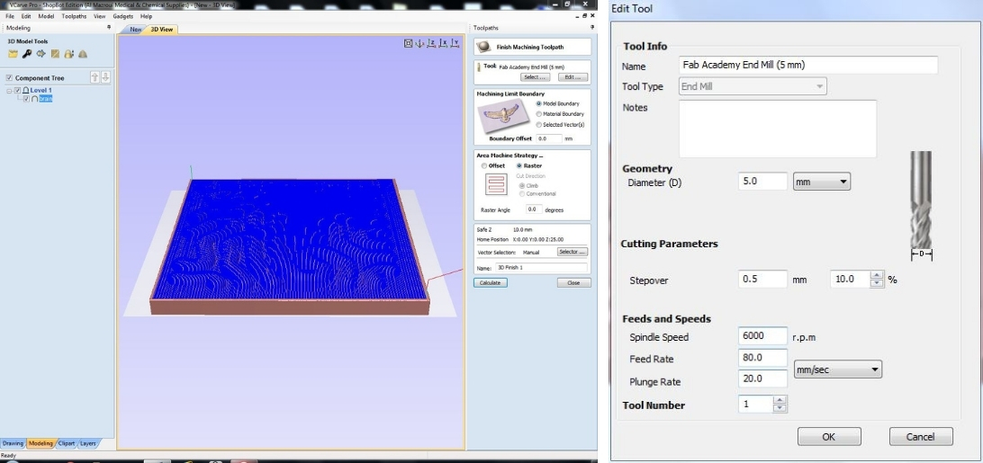The height and width of the screenshot is (463, 983).
Task: Collapse the Level 1 tree node
Action: coord(9,91)
